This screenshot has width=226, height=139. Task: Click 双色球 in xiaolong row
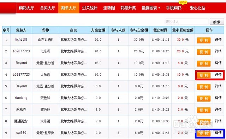(45, 98)
